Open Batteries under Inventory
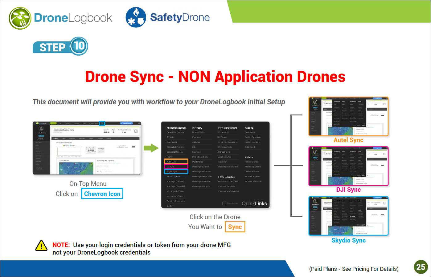The image size is (431, 277). (196, 142)
